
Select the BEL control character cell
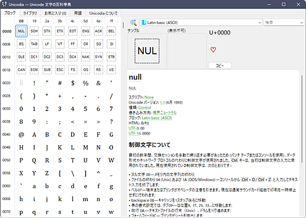coord(111,31)
